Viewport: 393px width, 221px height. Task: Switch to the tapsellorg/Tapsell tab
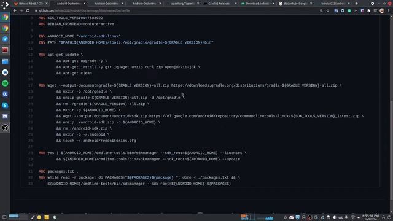pos(182,4)
